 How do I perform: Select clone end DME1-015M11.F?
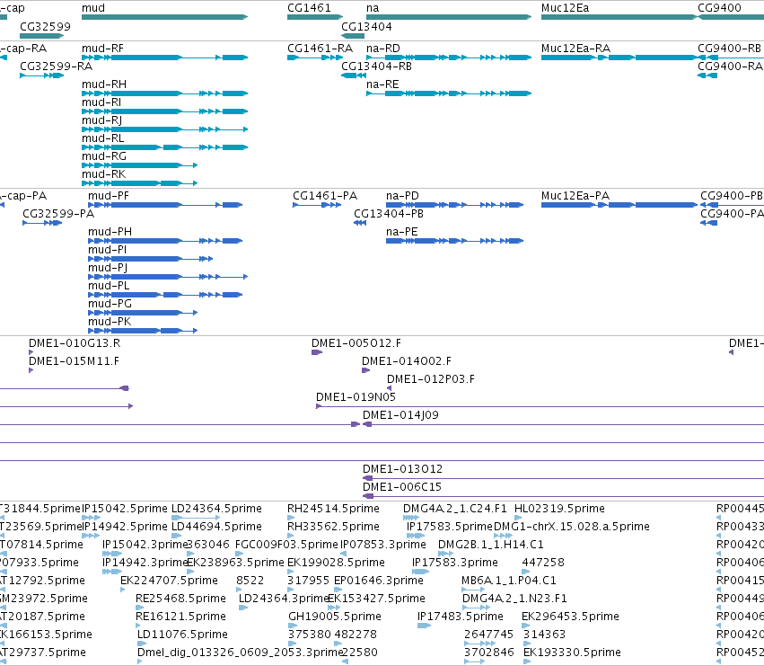pos(31,370)
